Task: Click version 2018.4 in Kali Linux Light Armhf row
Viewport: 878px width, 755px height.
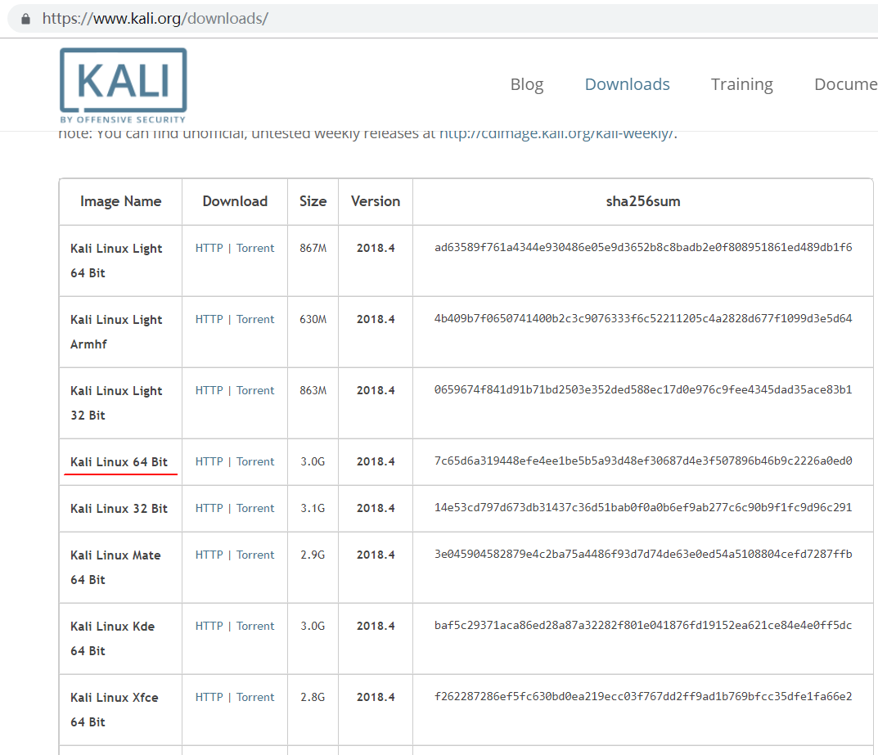Action: pos(376,319)
